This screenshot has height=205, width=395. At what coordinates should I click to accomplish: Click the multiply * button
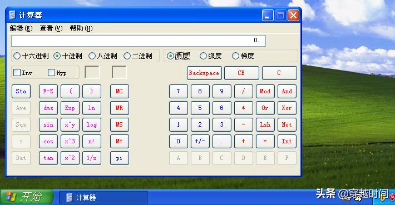[x=243, y=108]
